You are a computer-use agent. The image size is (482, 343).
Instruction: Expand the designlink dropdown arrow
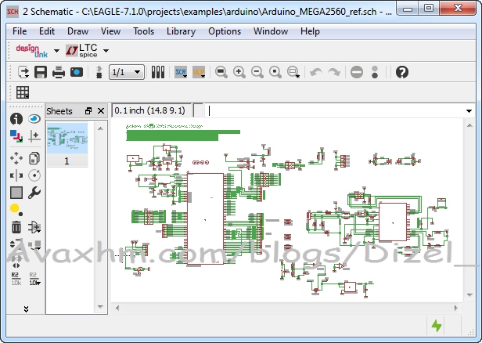[x=56, y=51]
